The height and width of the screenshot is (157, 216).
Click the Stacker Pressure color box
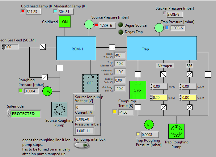pyautogui.click(x=164, y=13)
